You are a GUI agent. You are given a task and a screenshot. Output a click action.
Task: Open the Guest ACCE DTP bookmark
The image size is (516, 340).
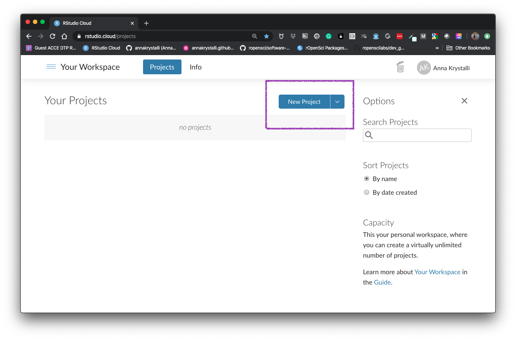tap(51, 48)
